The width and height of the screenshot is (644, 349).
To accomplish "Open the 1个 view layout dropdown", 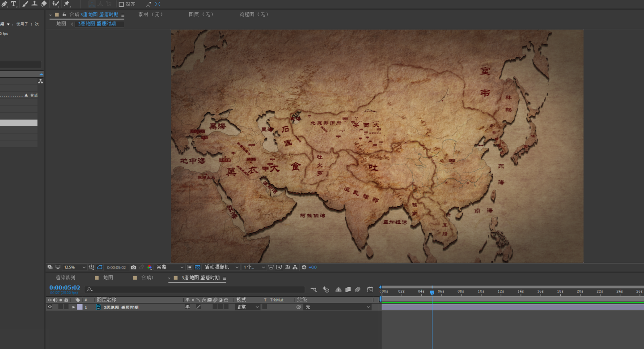I will [254, 267].
